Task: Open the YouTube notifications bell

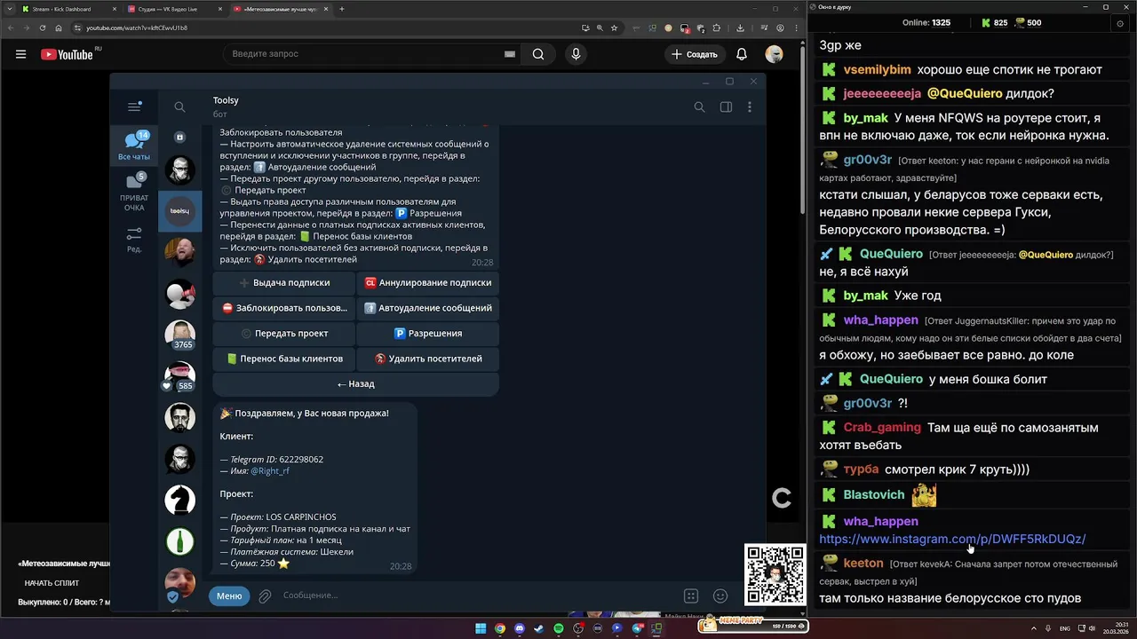Action: coord(742,54)
